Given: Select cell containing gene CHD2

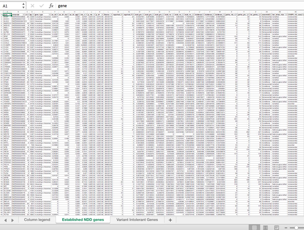Looking at the screenshot, I should click(7, 47).
